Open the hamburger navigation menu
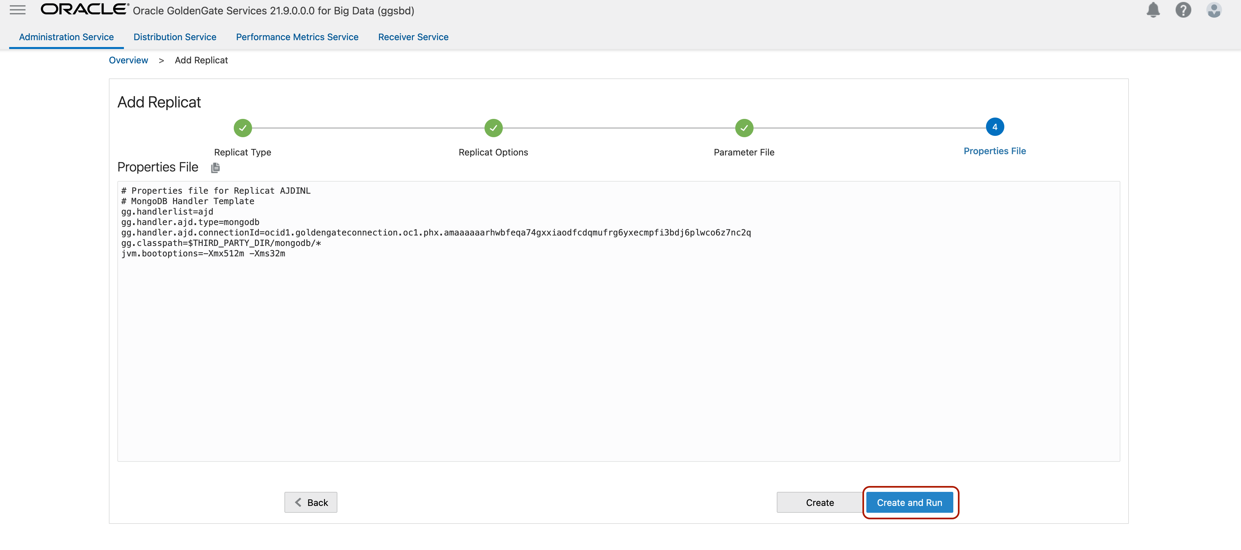The height and width of the screenshot is (550, 1241). [17, 10]
